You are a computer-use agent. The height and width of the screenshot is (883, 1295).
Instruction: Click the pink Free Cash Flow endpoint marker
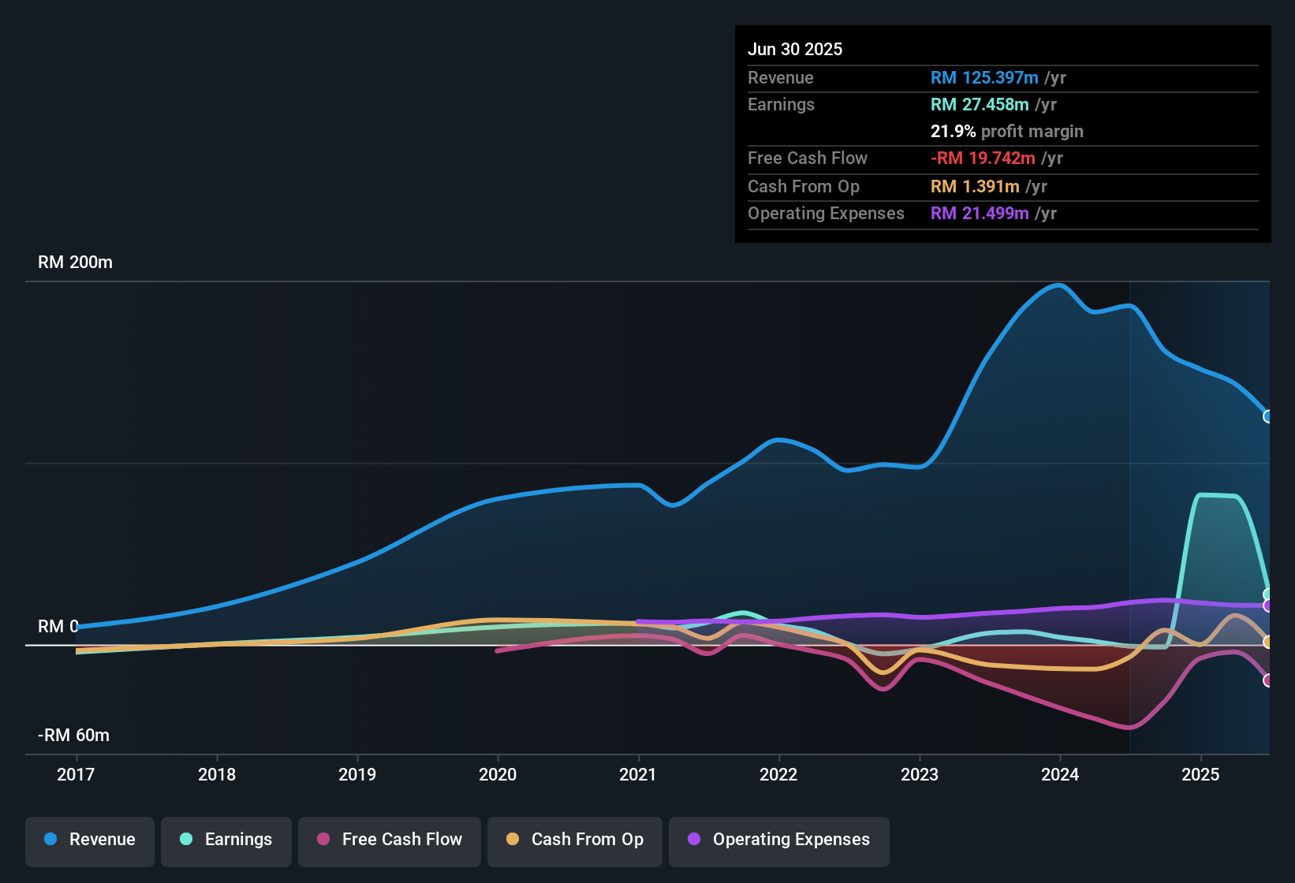[1268, 680]
